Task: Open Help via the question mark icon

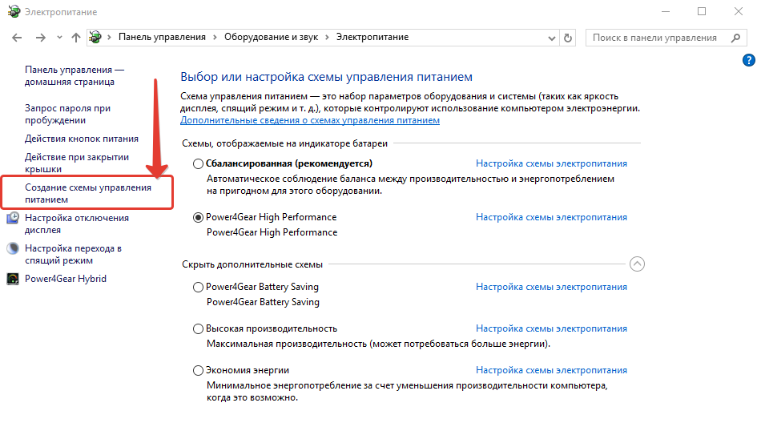Action: coord(748,60)
